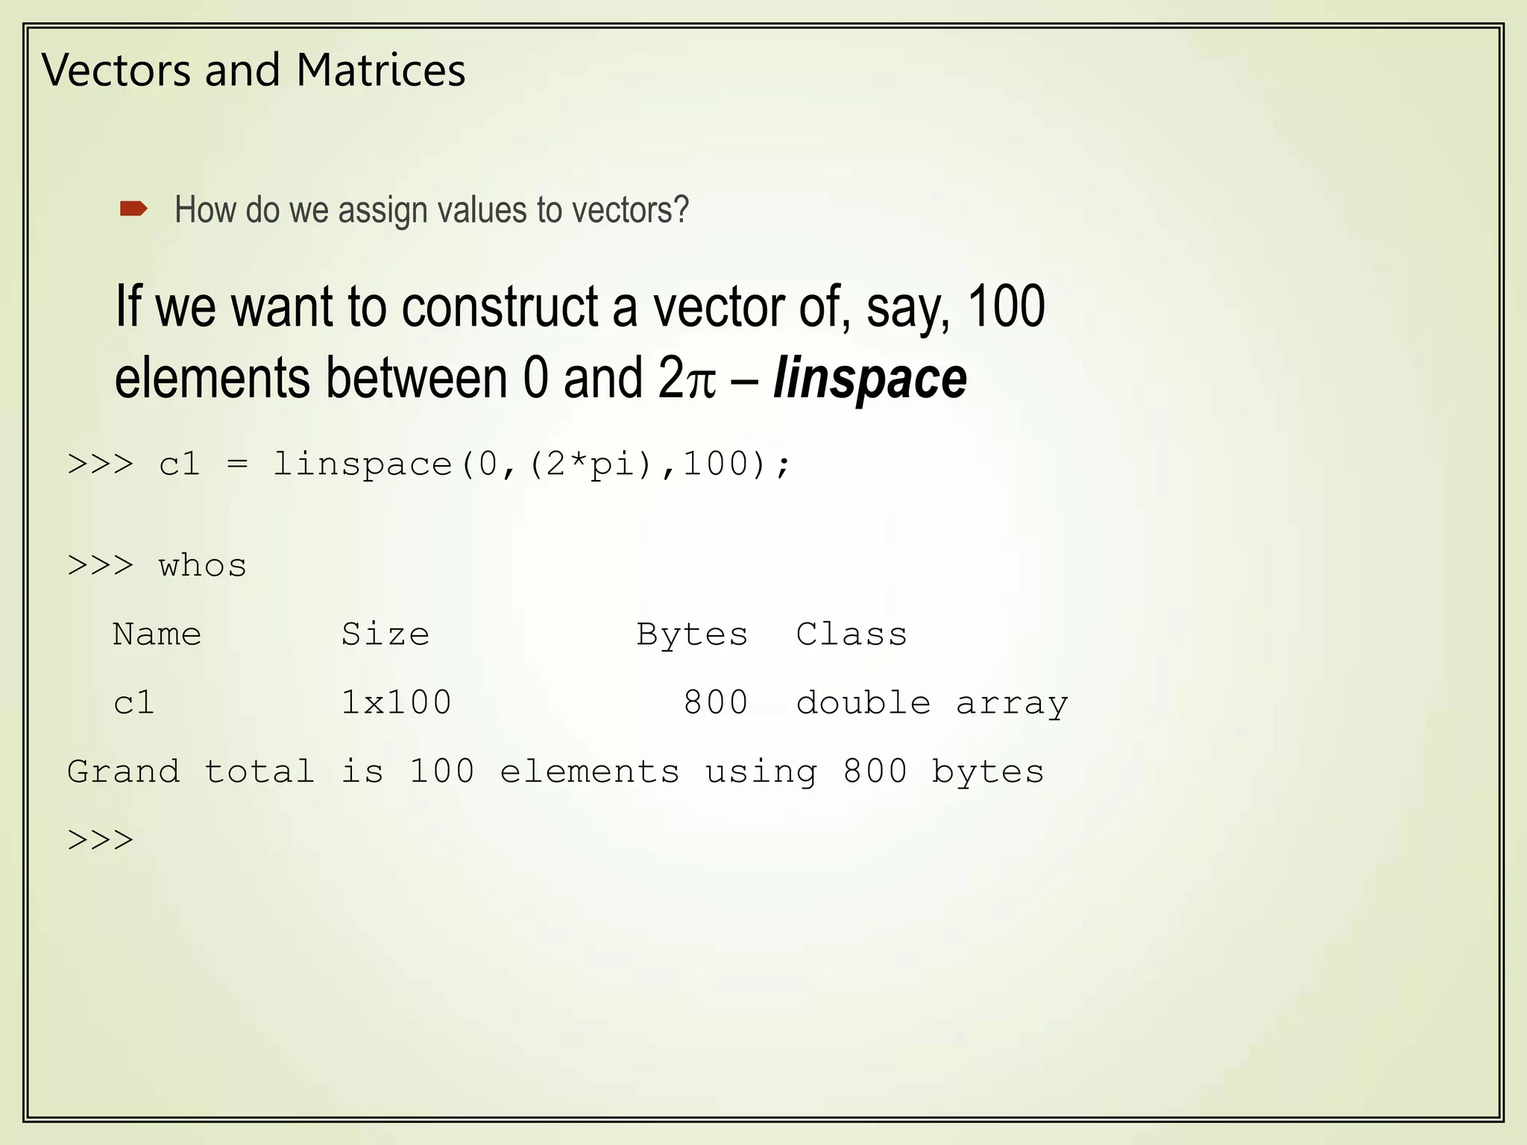1527x1145 pixels.
Task: Select the 'c1' variable in the table row
Action: click(134, 703)
